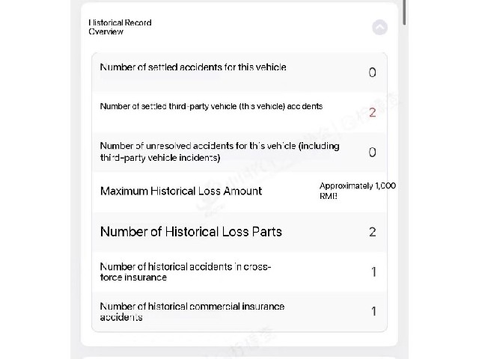Click the Approximately 1,000 RMB value
The height and width of the screenshot is (359, 479).
tap(358, 191)
